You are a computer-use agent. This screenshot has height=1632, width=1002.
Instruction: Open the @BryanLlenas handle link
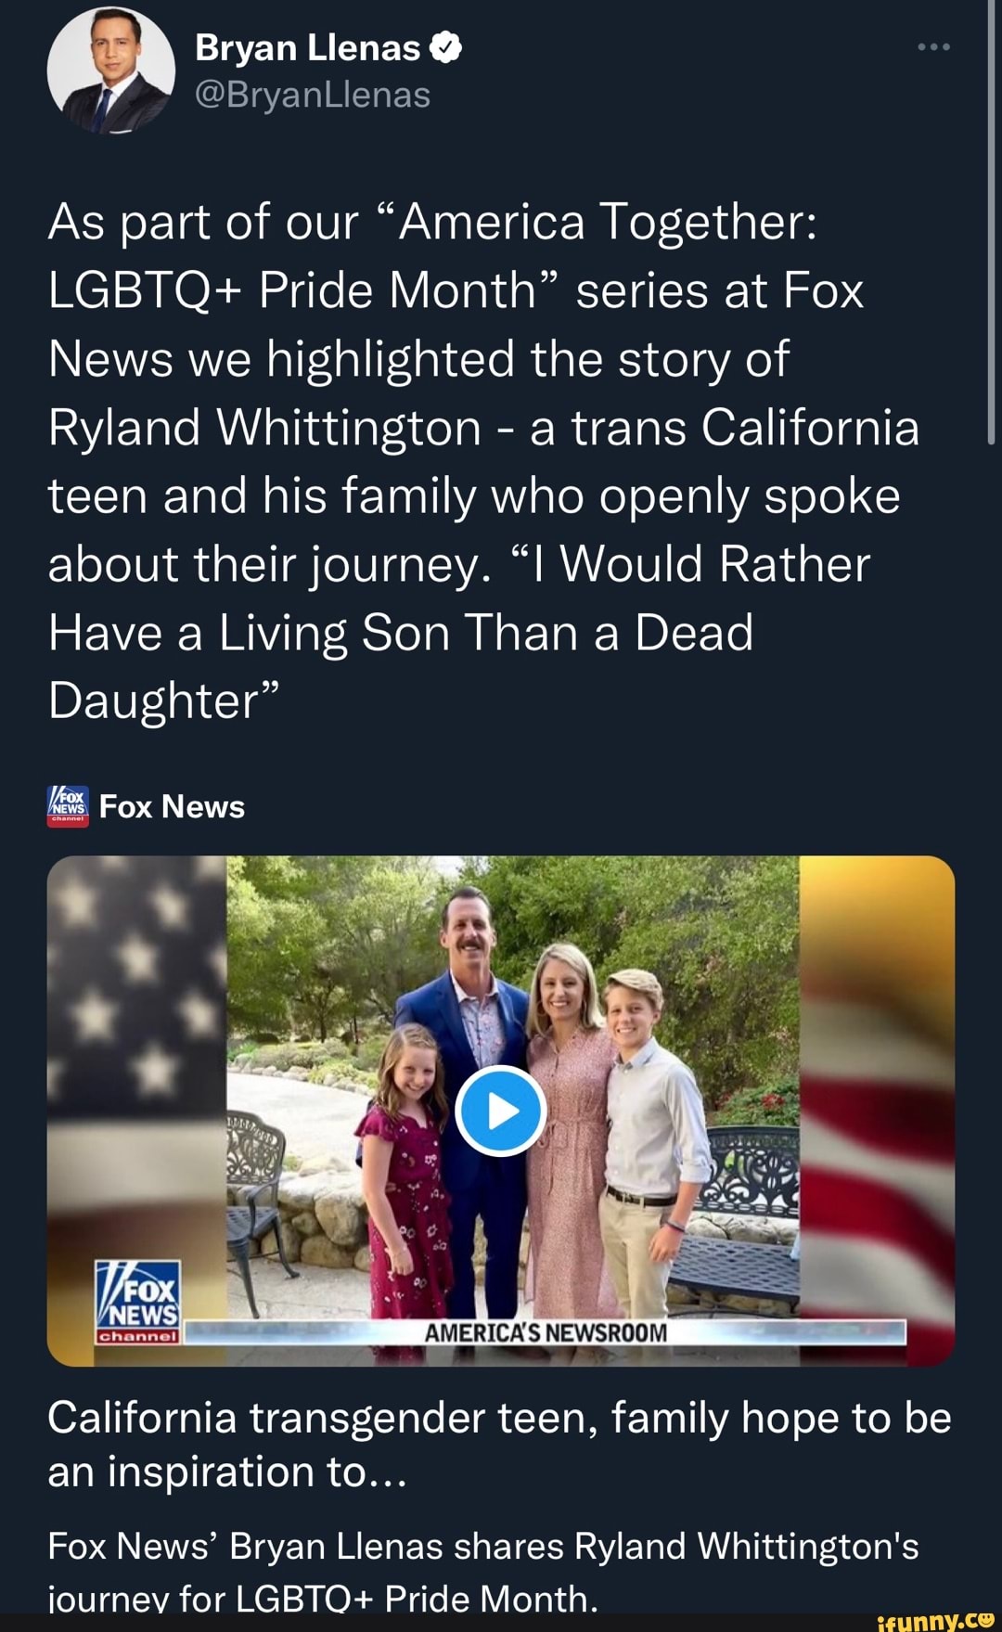click(x=313, y=95)
